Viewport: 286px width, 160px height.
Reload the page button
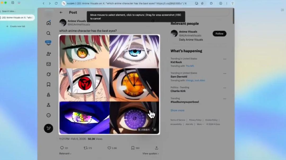(56, 3)
